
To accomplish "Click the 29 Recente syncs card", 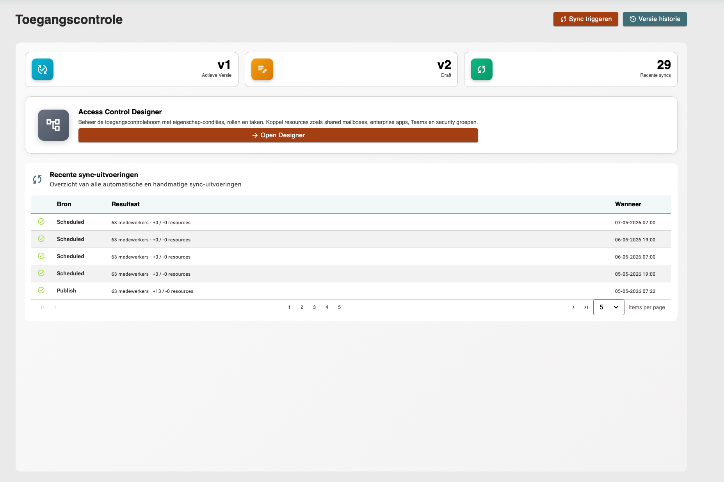I will 571,69.
